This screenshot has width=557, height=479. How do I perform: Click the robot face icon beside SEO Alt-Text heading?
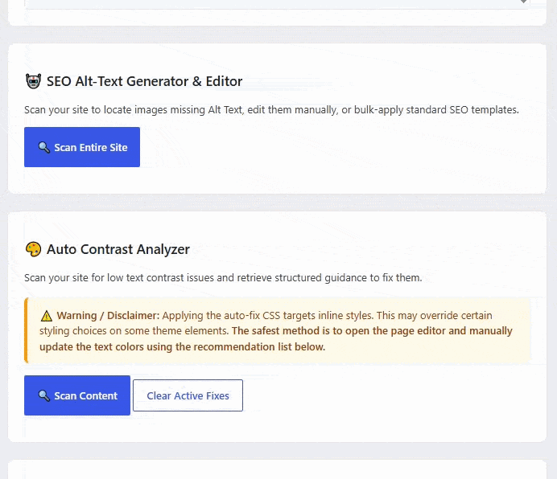33,81
